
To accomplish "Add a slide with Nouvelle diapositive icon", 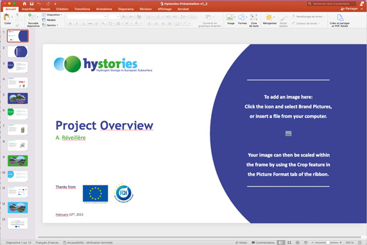I will 31,17.
